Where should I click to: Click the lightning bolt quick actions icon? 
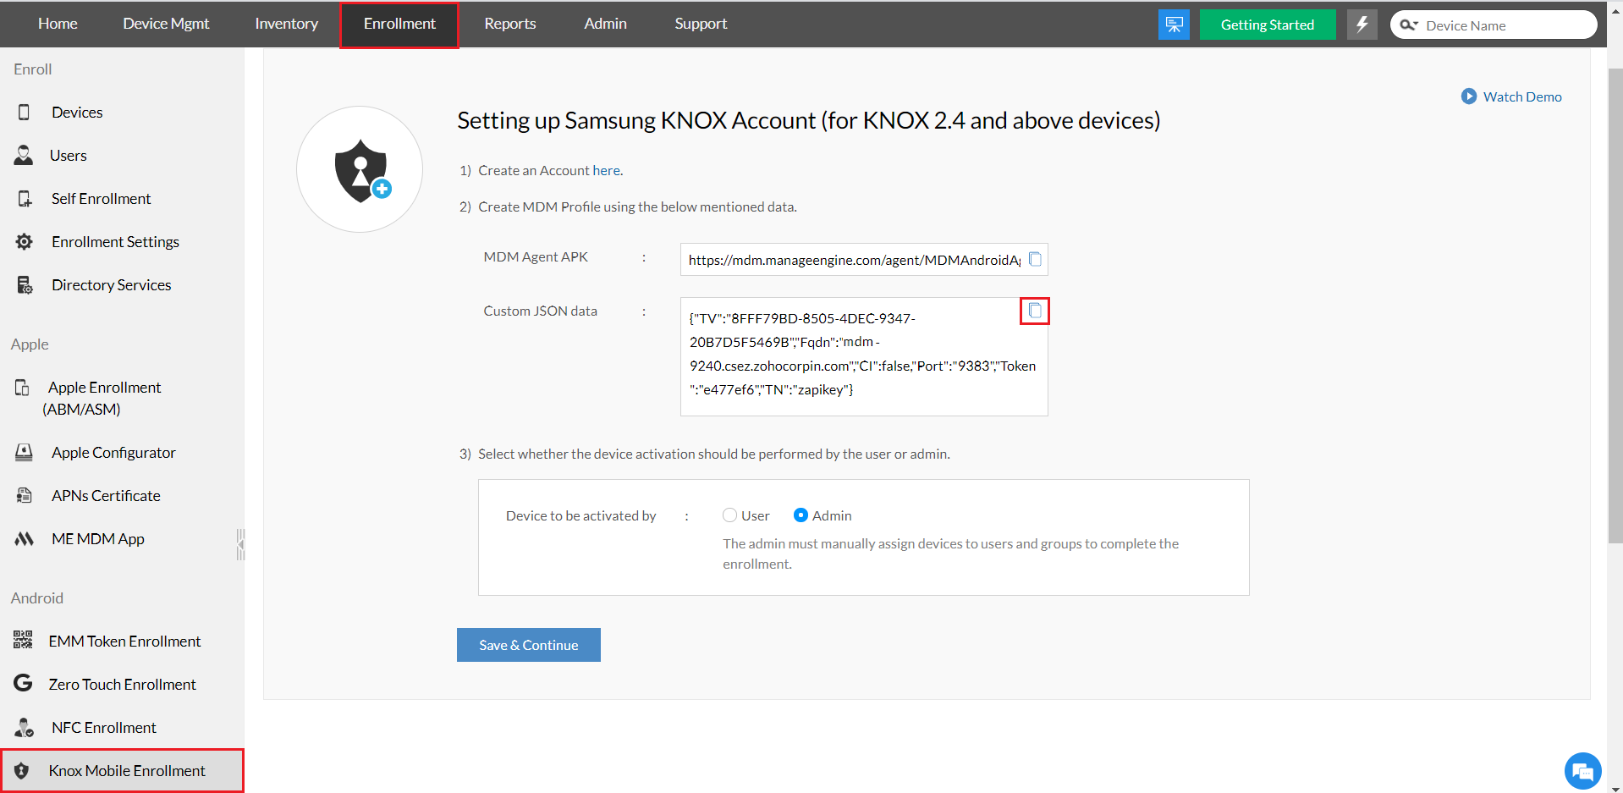tap(1362, 25)
